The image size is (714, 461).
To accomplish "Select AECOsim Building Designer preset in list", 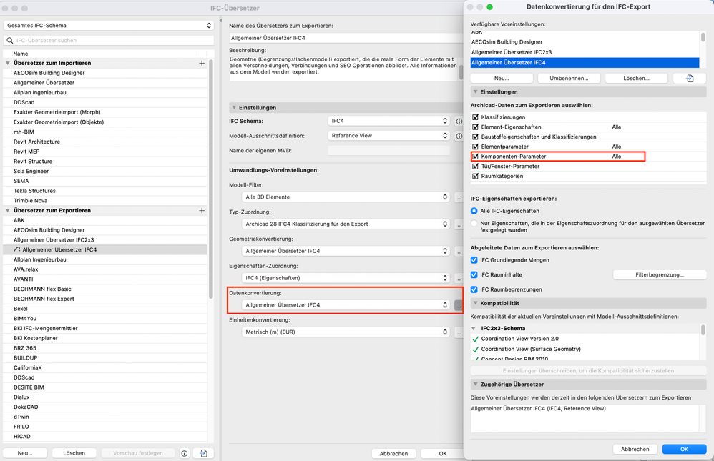I will click(585, 42).
